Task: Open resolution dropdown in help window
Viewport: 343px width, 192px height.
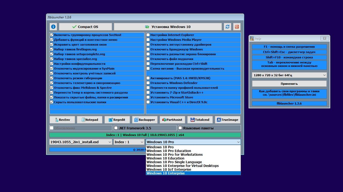Action: 289,75
